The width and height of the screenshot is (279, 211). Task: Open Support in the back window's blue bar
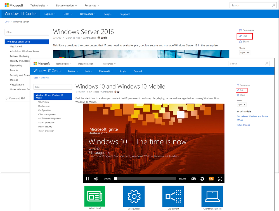coord(125,14)
